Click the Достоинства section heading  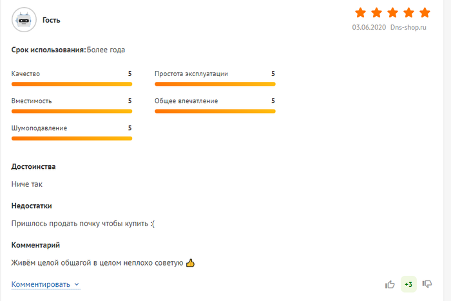coord(34,166)
